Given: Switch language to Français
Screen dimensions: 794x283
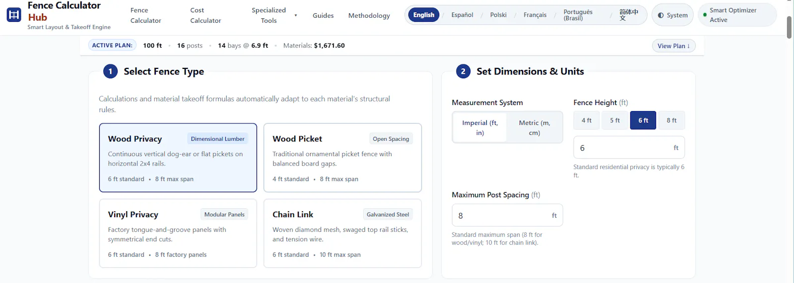Looking at the screenshot, I should point(535,15).
